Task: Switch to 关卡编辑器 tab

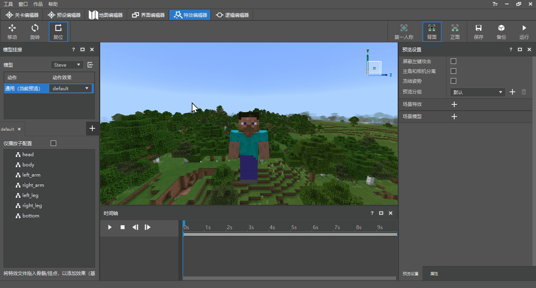Action: tap(22, 15)
